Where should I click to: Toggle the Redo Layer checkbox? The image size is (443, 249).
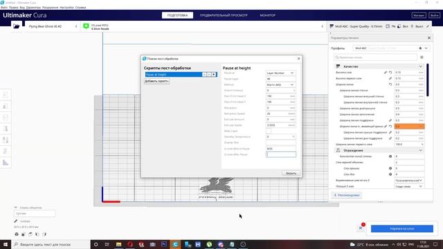coord(269,131)
